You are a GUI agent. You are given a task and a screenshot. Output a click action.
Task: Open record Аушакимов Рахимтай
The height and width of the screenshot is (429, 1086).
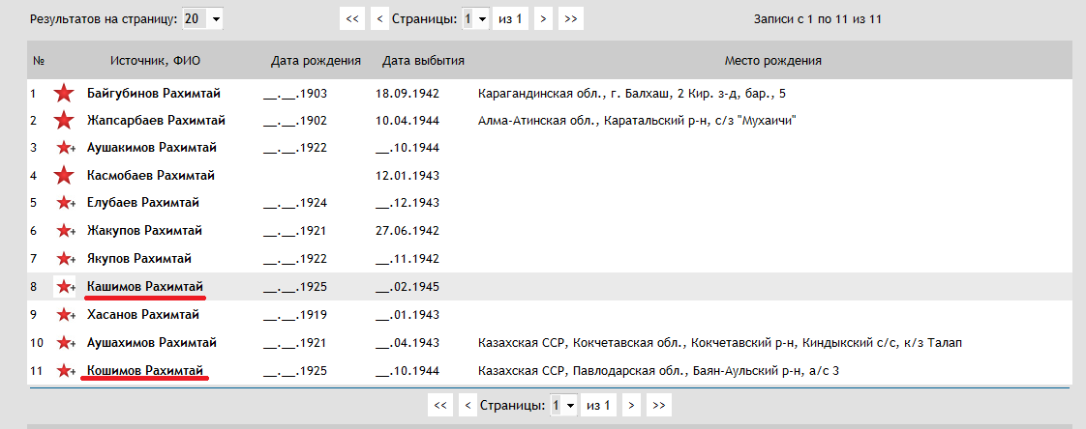(152, 148)
